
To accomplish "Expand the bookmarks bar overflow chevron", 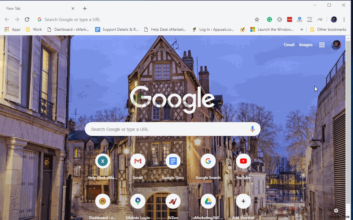I will 301,29.
